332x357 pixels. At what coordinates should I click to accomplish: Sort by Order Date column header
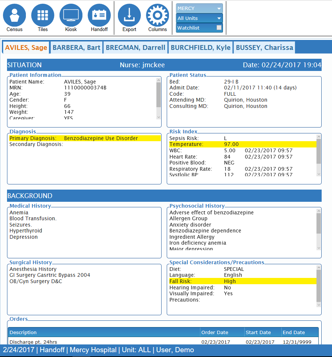click(222, 332)
